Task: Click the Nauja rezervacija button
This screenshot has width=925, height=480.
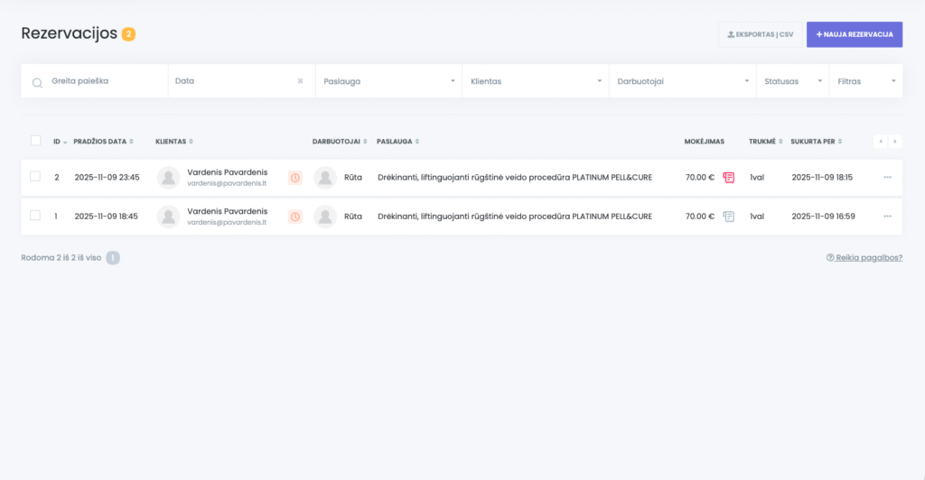Action: click(x=854, y=34)
